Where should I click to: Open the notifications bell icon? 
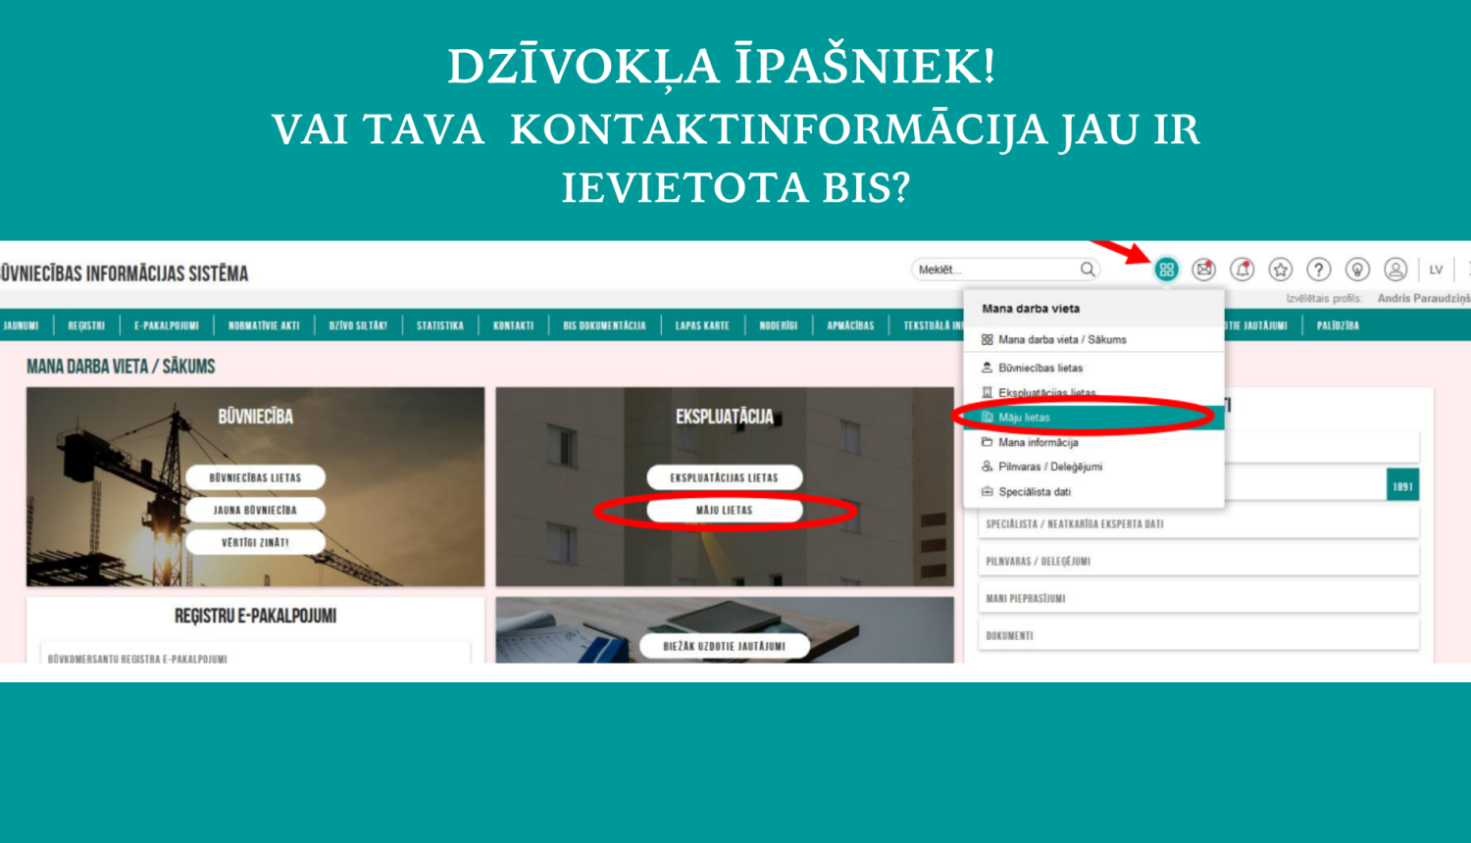(1242, 270)
